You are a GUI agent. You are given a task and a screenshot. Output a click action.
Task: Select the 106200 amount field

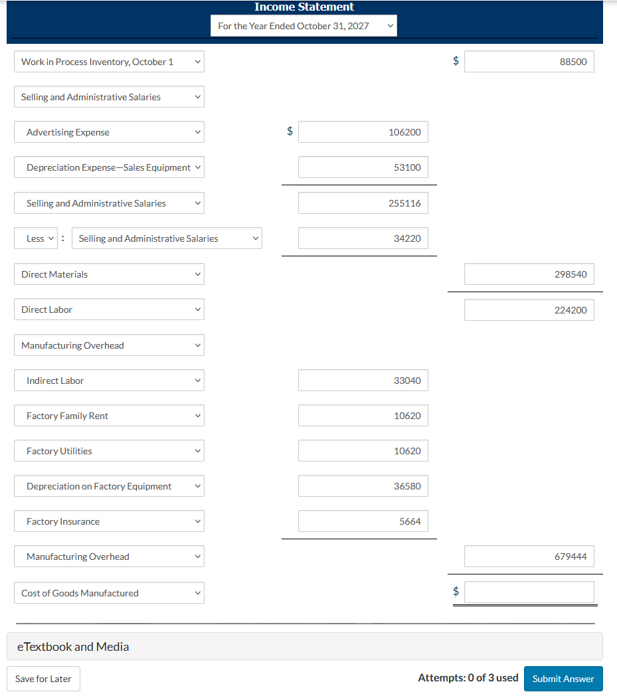[x=363, y=131]
